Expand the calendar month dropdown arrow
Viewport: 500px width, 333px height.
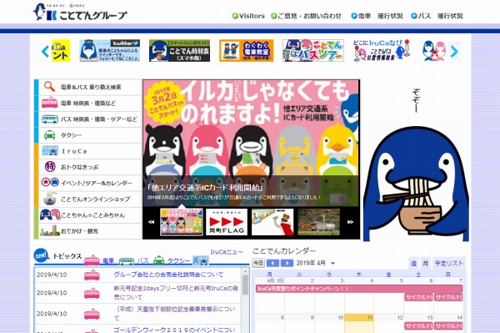[x=332, y=264]
